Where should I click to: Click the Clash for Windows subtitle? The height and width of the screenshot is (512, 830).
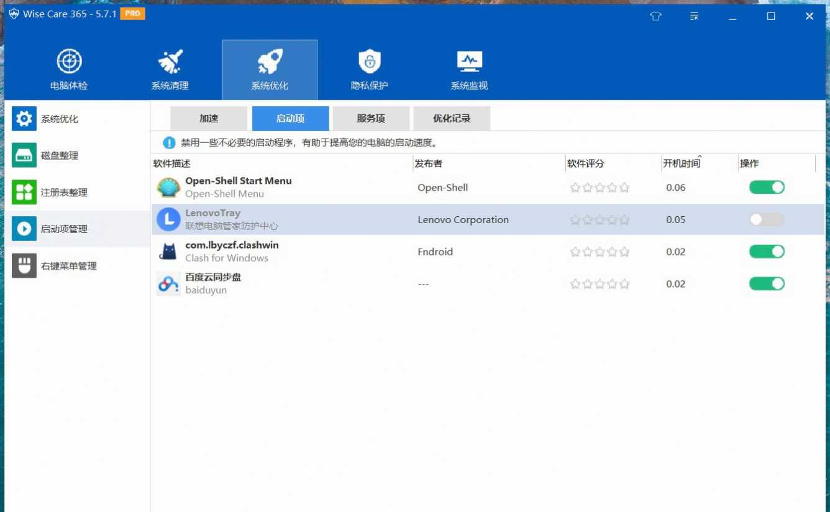coord(227,258)
